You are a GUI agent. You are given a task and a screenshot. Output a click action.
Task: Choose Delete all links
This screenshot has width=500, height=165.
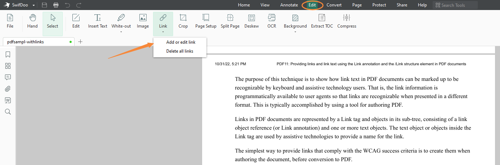[180, 51]
